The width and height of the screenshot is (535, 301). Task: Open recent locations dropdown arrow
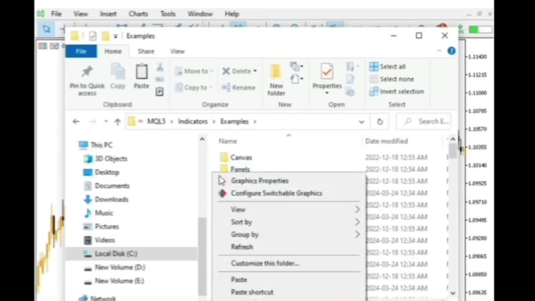point(106,122)
